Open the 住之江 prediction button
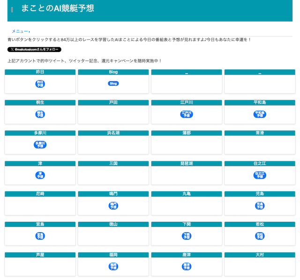 pyautogui.click(x=260, y=175)
